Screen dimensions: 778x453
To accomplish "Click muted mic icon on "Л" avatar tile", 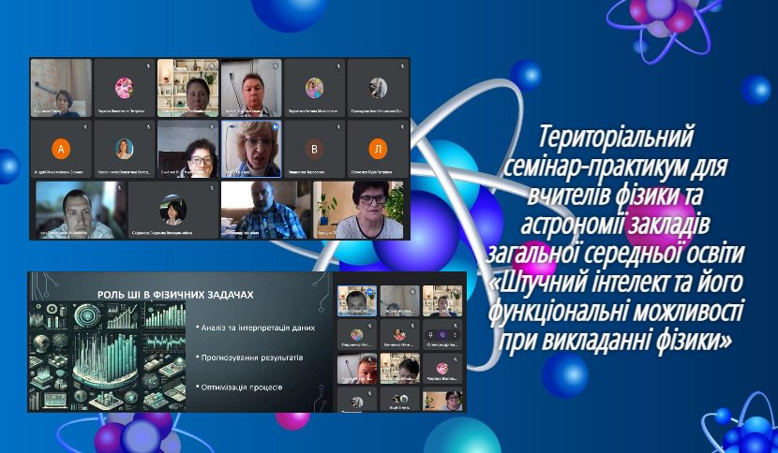I will click(402, 127).
